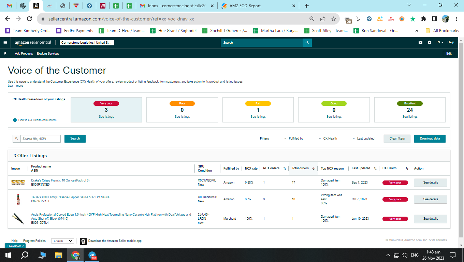Open Program Policies in the footer

[x=34, y=241]
